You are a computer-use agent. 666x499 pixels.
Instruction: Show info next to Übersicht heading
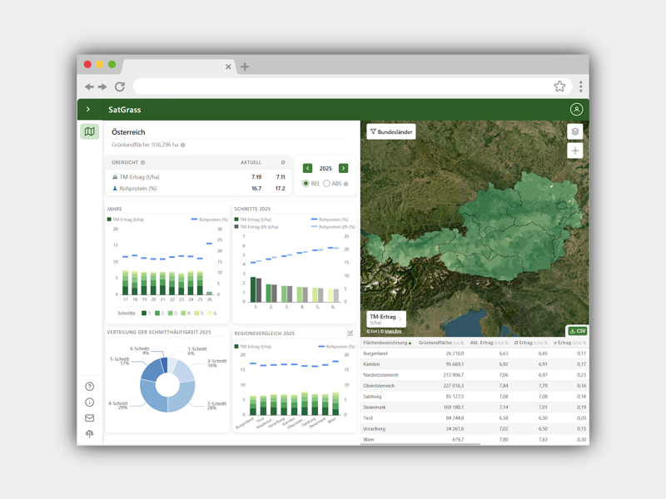142,162
